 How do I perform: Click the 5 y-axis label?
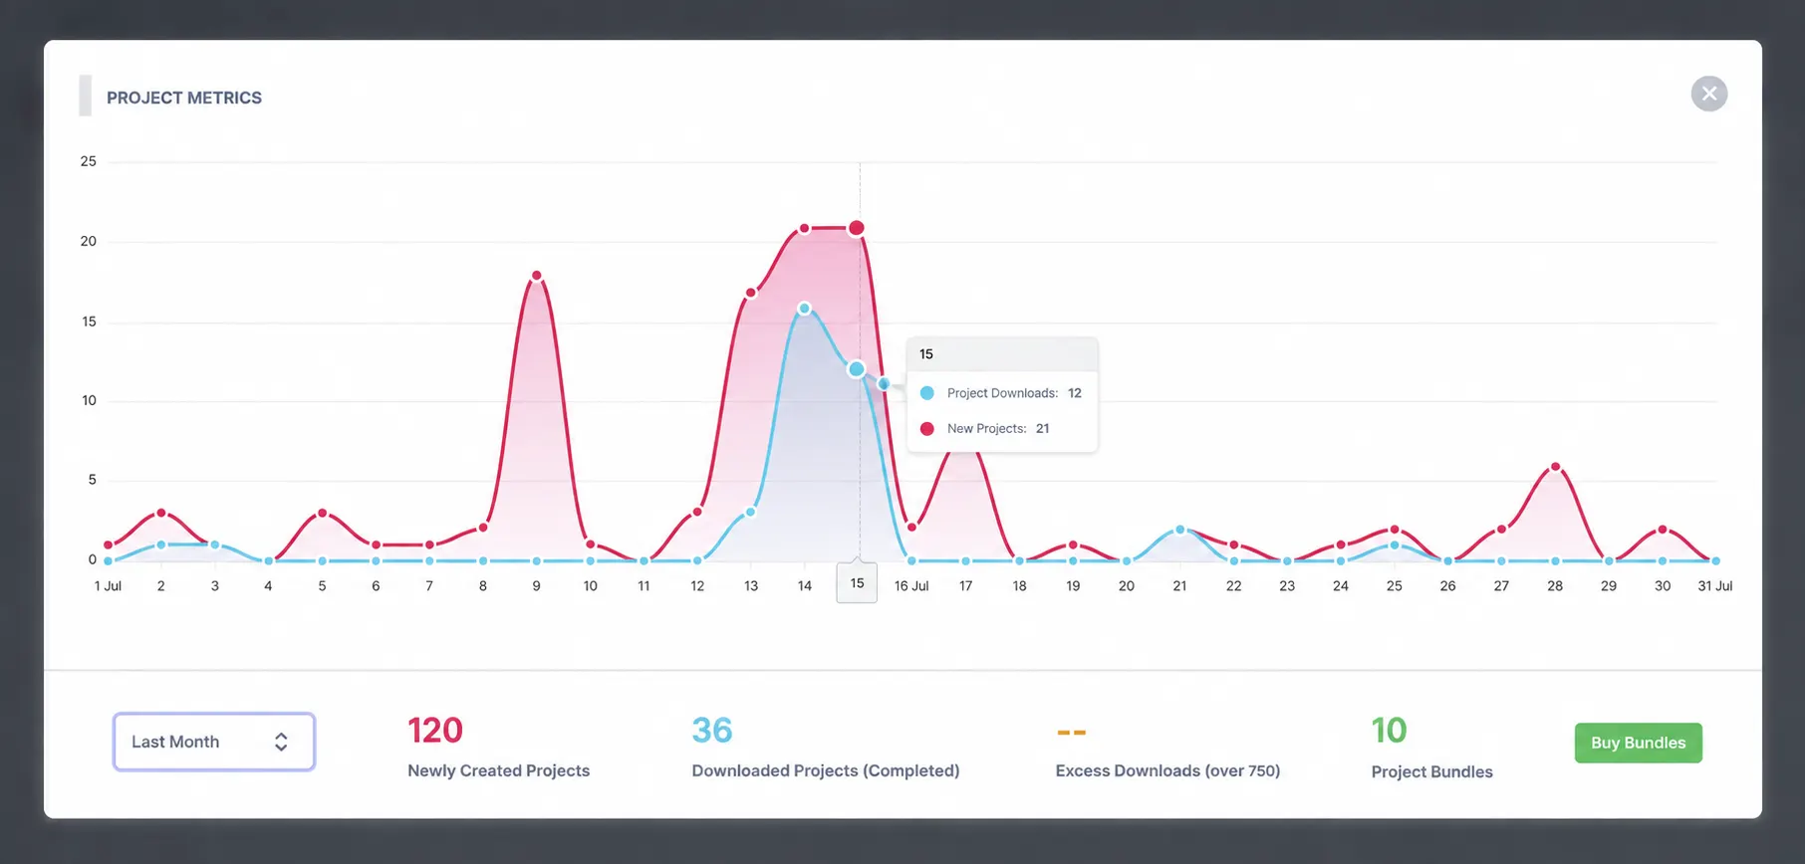click(x=93, y=480)
